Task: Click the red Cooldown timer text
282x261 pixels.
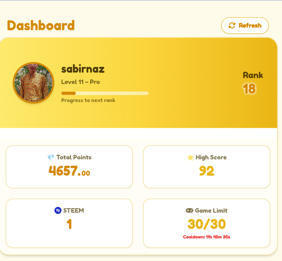Action: [207, 237]
